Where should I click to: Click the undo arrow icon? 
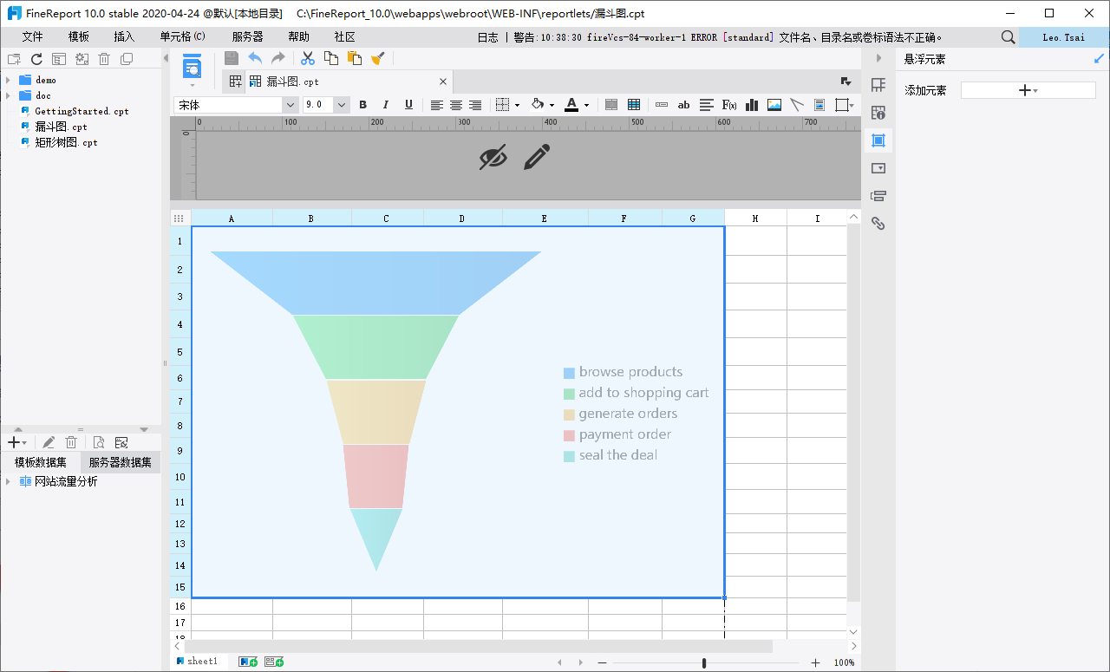pyautogui.click(x=255, y=58)
